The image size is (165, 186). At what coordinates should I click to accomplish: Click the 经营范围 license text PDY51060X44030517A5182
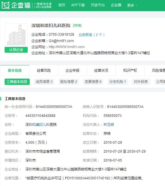(88, 178)
